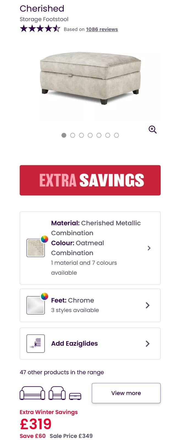Expand the Add Eaziglides chevron
This screenshot has width=173, height=440.
[148, 343]
